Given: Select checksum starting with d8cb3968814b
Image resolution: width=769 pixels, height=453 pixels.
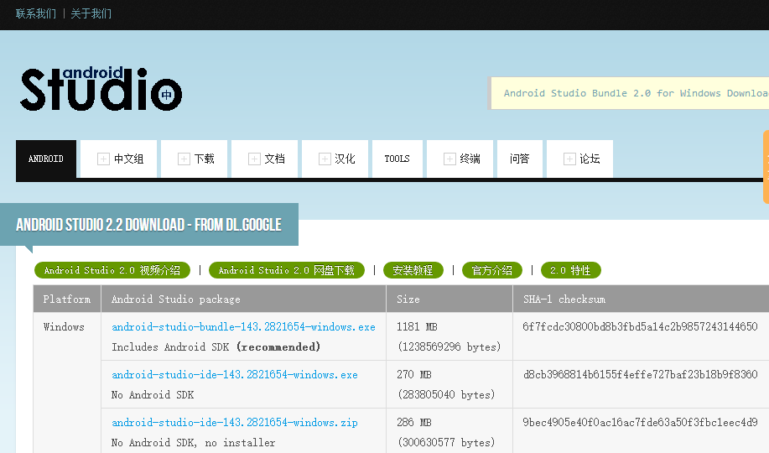Looking at the screenshot, I should click(640, 374).
